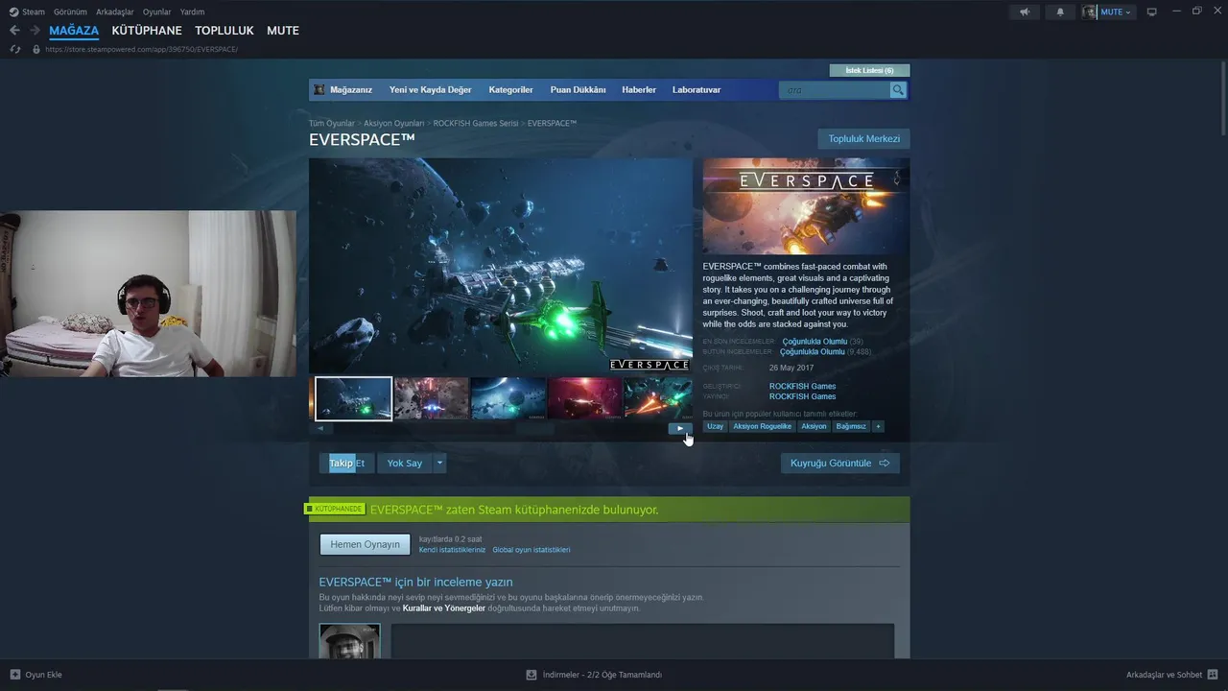The width and height of the screenshot is (1228, 691).
Task: Open İstek Listesi (6) wishlist
Action: pyautogui.click(x=869, y=70)
